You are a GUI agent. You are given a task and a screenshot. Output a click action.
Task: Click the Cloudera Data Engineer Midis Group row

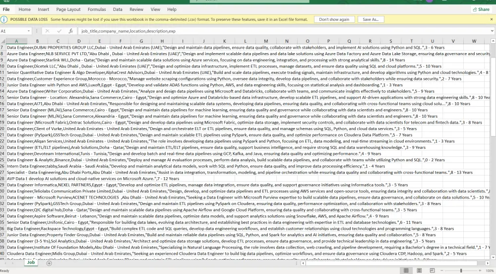pyautogui.click(x=237, y=254)
